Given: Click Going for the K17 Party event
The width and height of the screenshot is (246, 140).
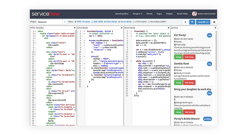Looking at the screenshot, I should (178, 57).
